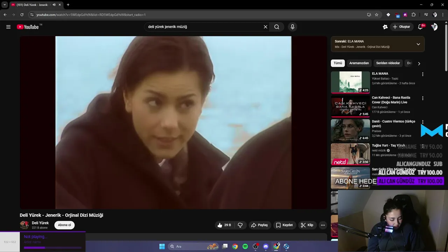Image resolution: width=448 pixels, height=252 pixels.
Task: Click the address bar URL
Action: pos(91,15)
